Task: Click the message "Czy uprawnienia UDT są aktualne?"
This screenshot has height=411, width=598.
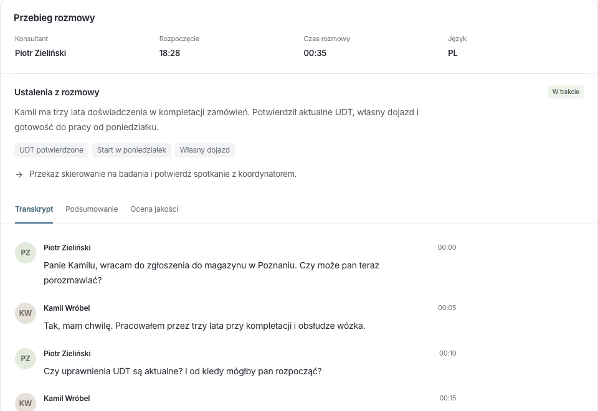Action: coord(183,371)
